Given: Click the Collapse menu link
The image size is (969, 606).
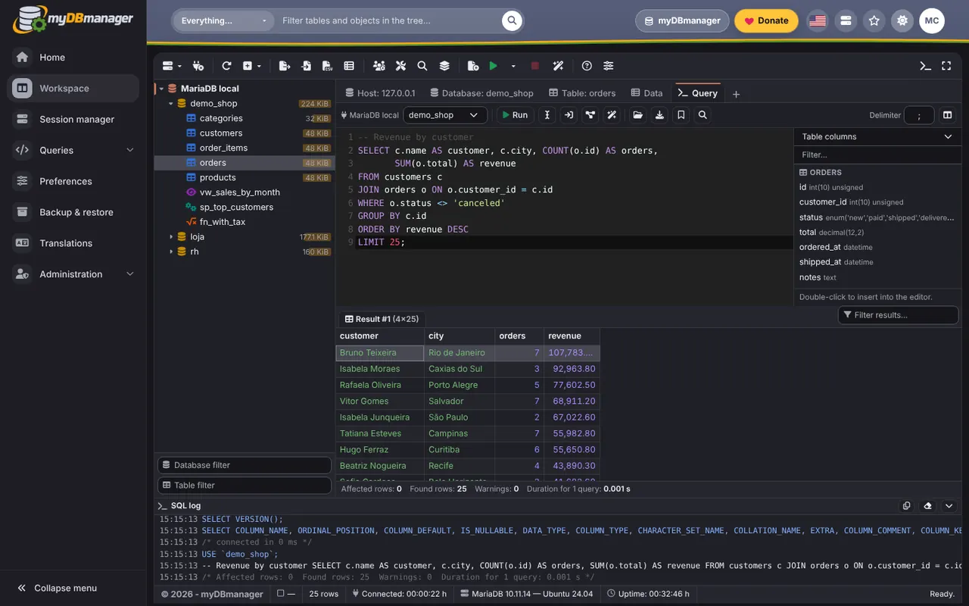Looking at the screenshot, I should coord(58,588).
